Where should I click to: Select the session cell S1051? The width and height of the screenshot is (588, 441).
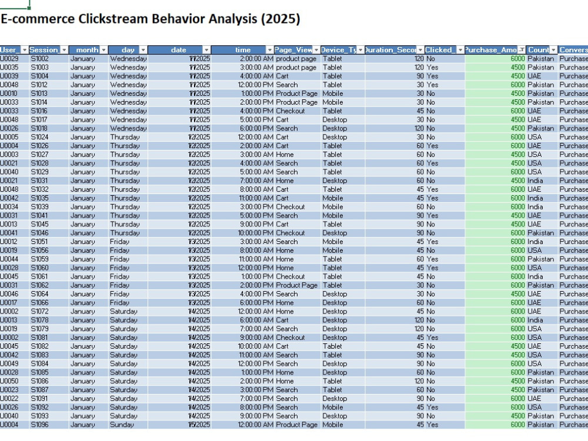(49, 242)
